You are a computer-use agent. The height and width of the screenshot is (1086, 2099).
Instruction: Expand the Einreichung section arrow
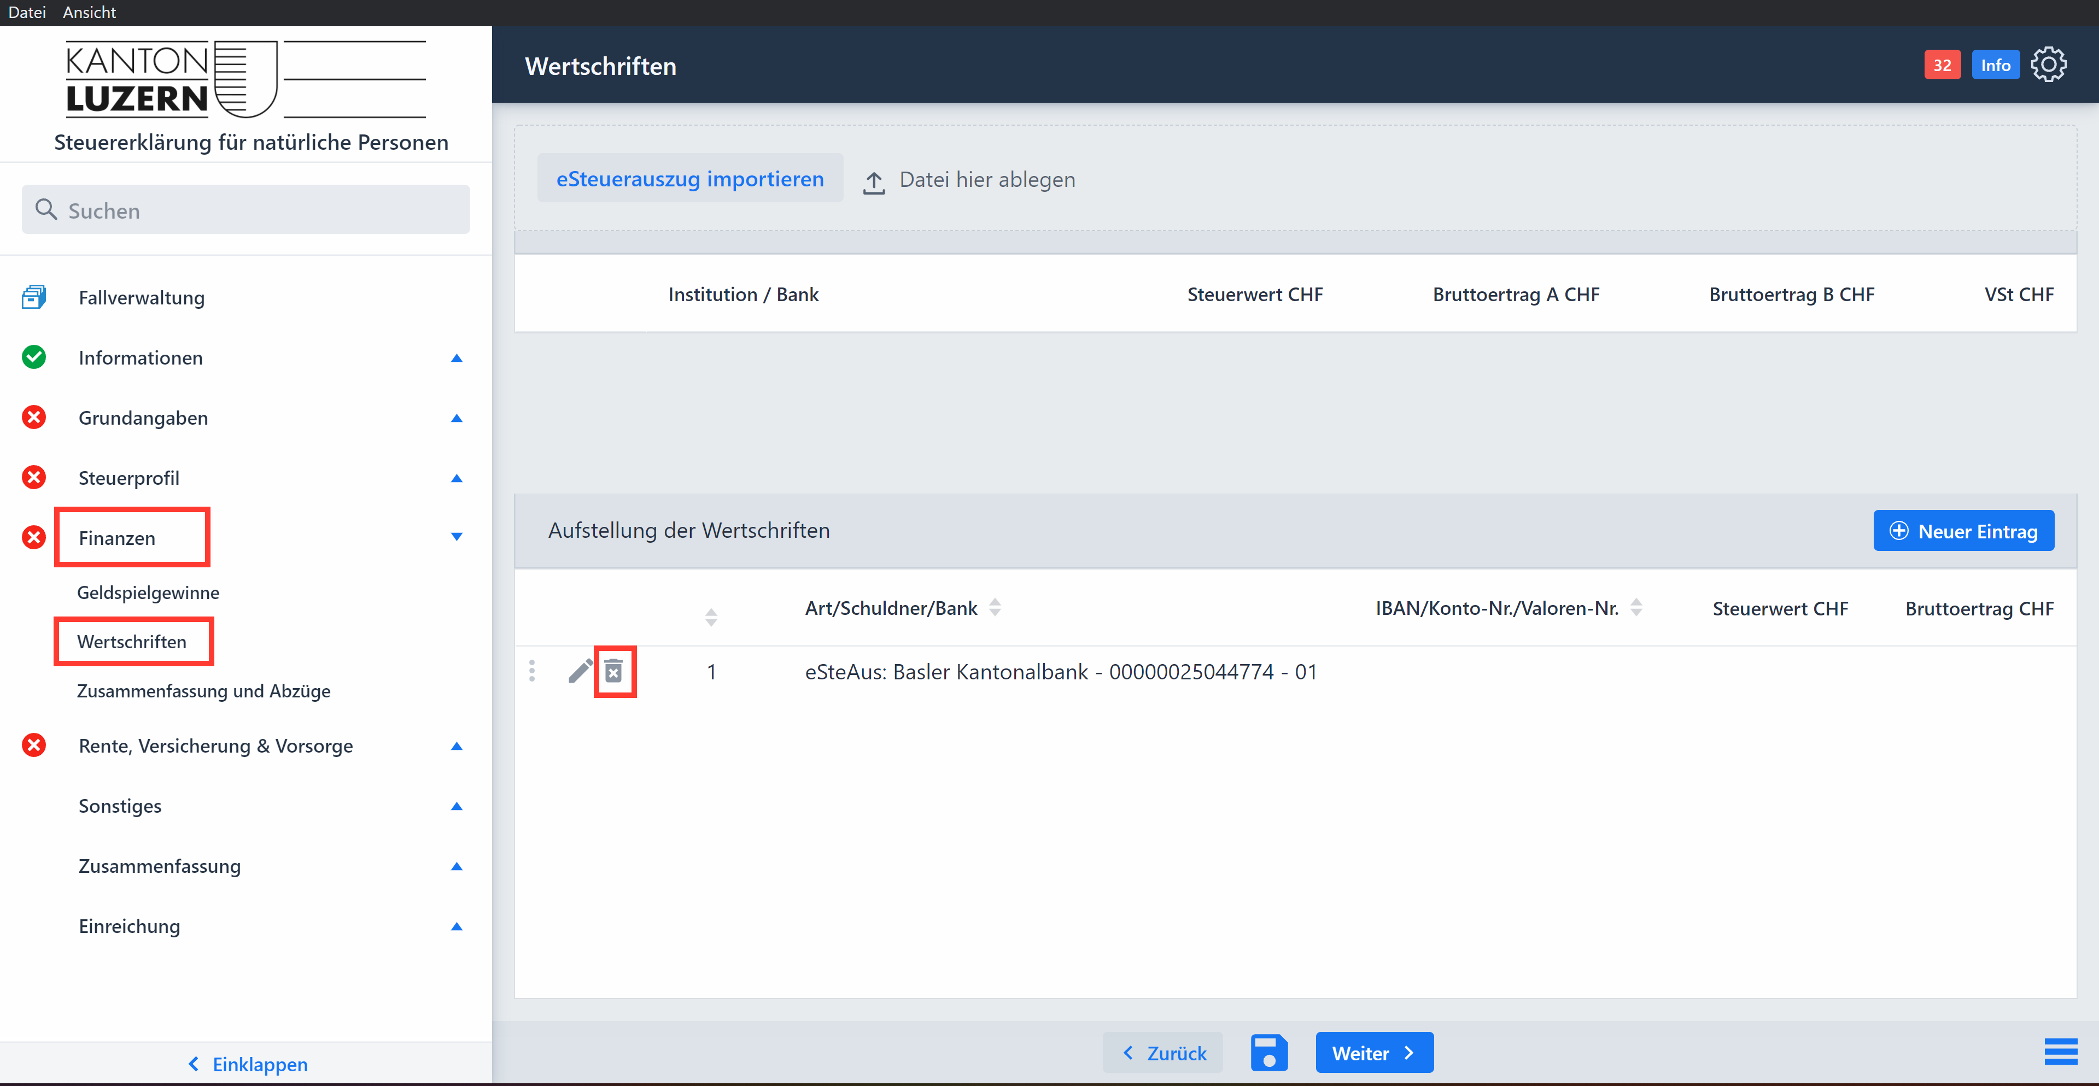[x=457, y=926]
